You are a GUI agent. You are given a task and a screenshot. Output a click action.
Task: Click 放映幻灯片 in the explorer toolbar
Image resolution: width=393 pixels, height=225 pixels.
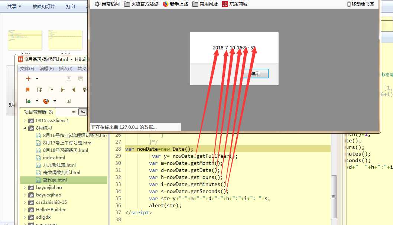pos(43,6)
